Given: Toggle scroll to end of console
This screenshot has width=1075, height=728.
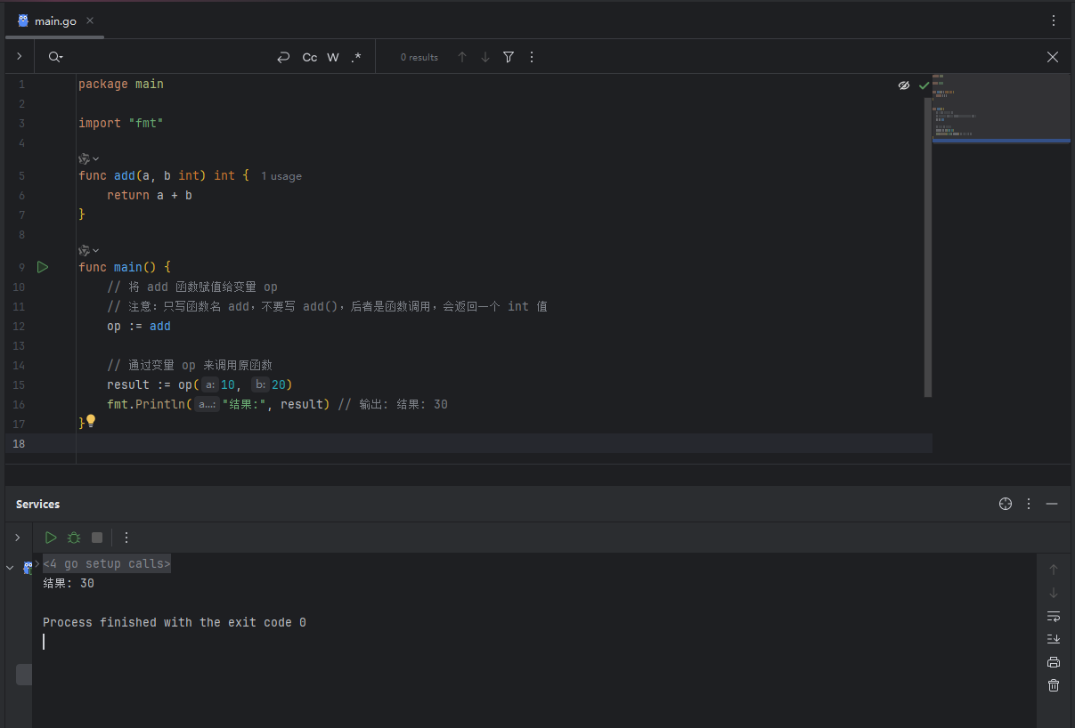Looking at the screenshot, I should (1054, 639).
